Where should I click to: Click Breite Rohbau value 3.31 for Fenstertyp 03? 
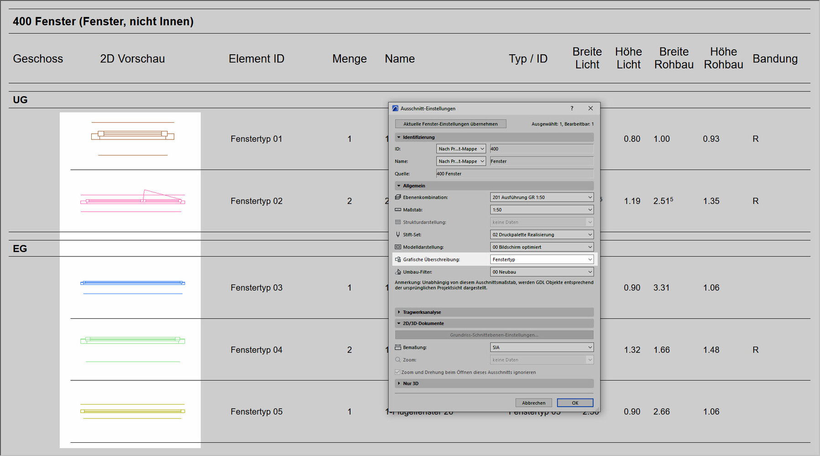662,288
